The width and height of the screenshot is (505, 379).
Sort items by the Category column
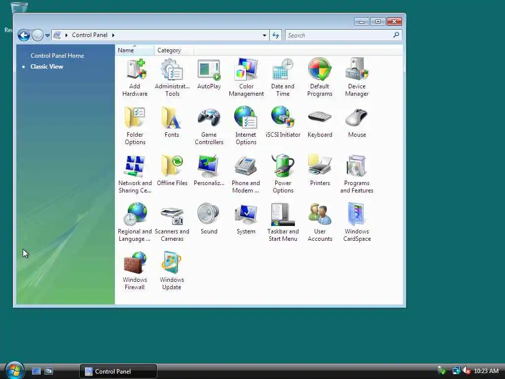tap(174, 50)
